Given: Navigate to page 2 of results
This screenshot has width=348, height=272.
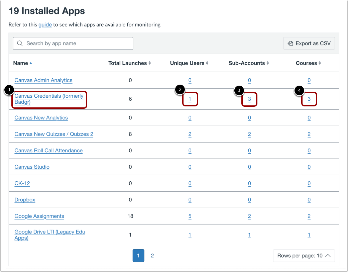Looking at the screenshot, I should pyautogui.click(x=152, y=255).
